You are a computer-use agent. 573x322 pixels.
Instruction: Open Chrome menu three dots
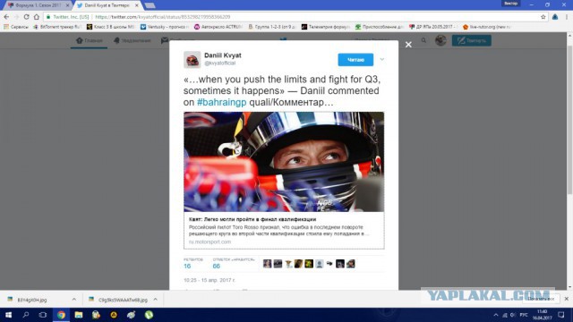coord(567,17)
